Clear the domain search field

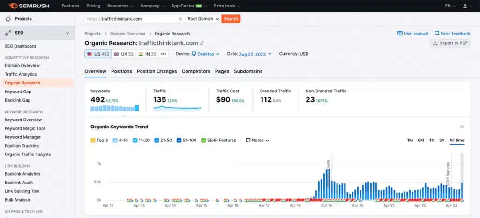180,19
